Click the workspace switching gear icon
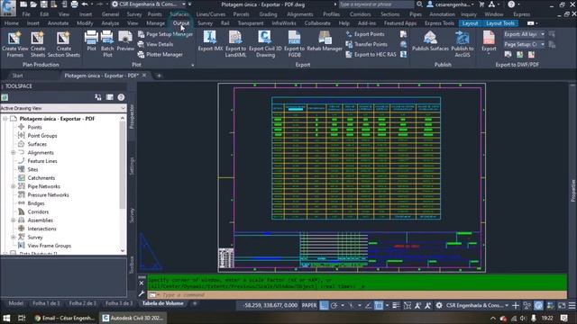The height and width of the screenshot is (324, 577). point(439,305)
